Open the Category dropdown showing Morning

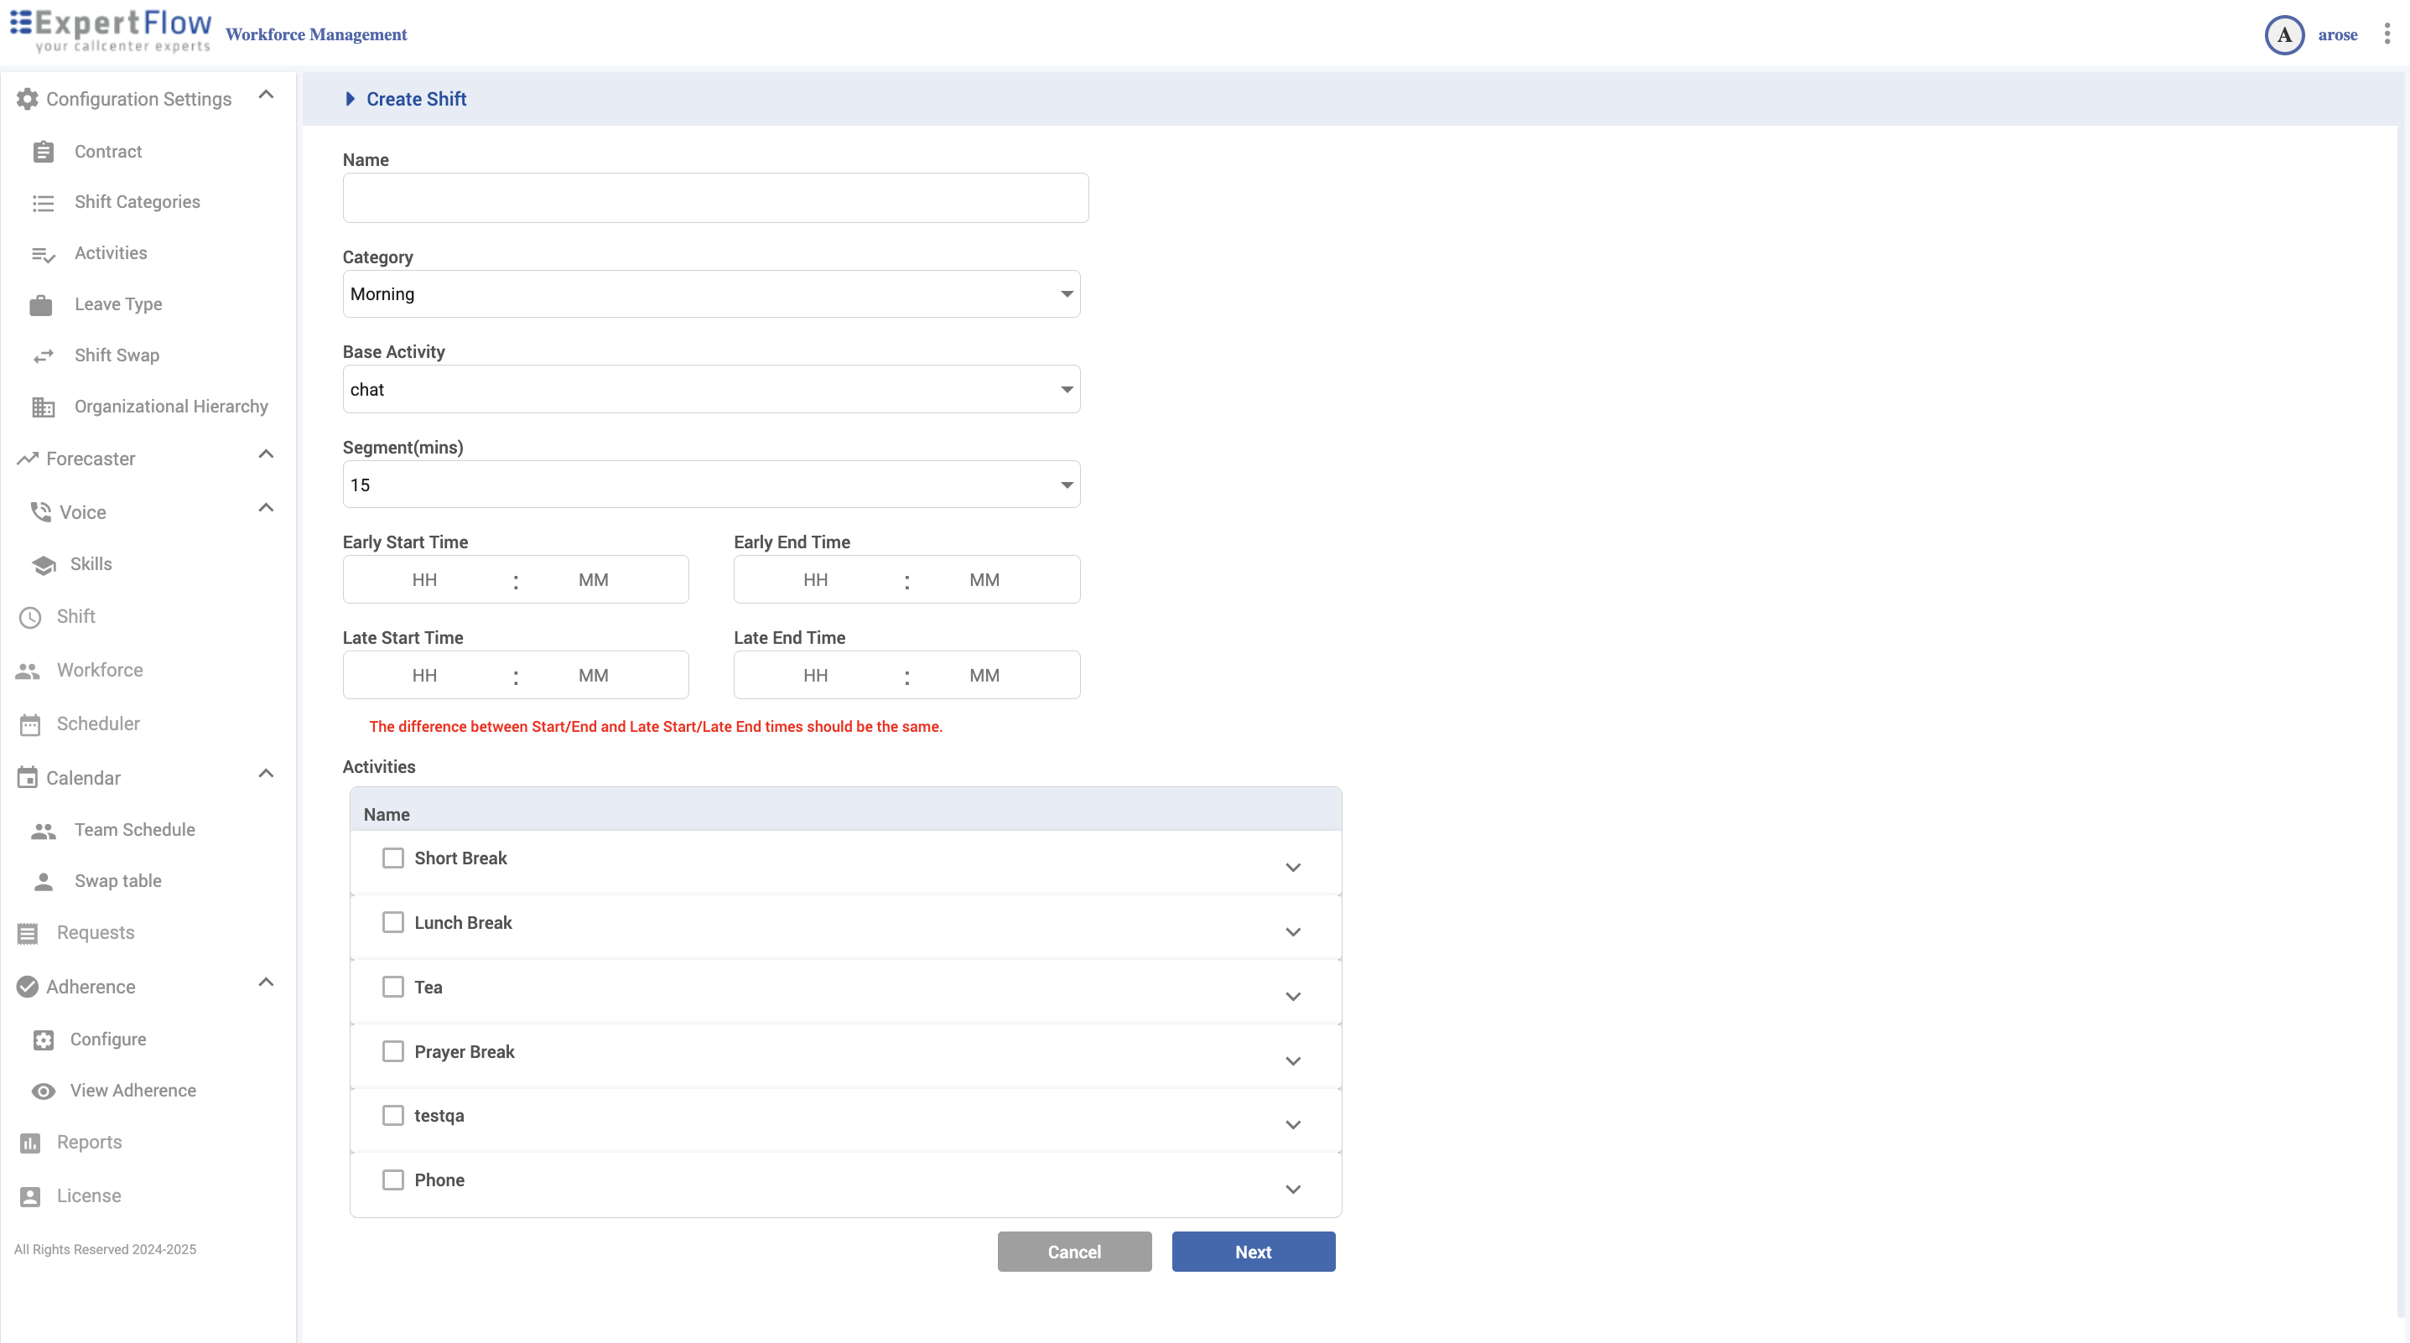point(711,294)
